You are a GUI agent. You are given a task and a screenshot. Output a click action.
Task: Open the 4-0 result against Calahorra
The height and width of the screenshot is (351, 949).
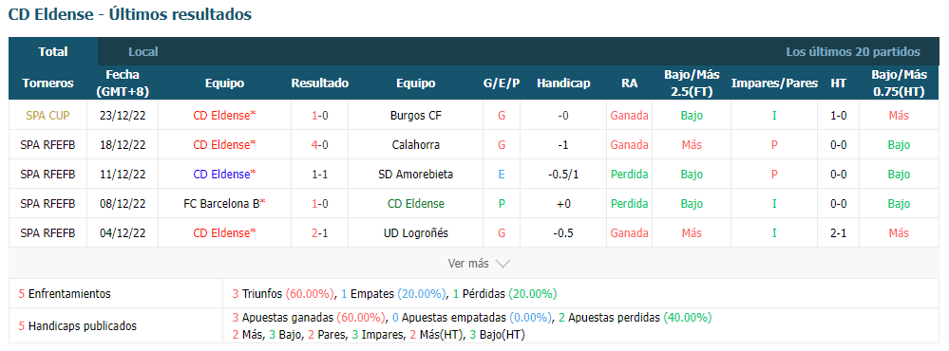[320, 145]
